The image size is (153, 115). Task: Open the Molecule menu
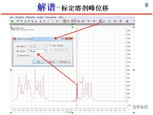coord(30,17)
